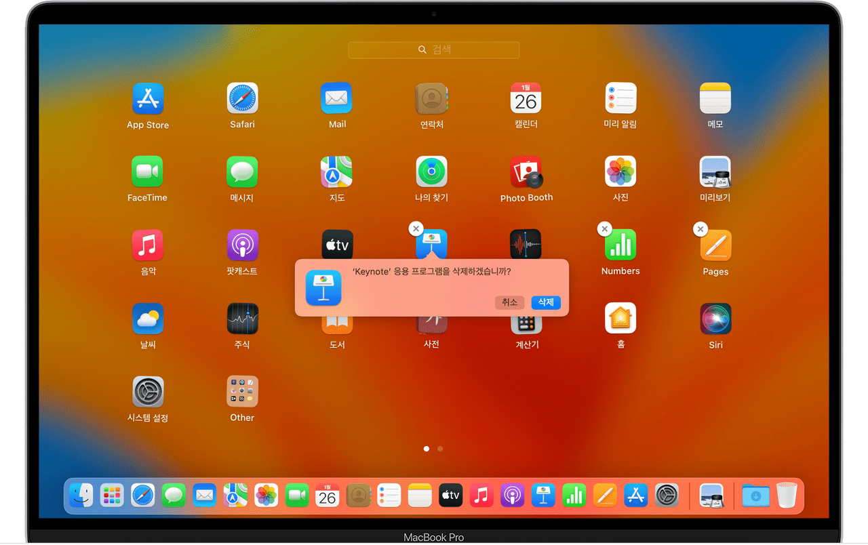Viewport: 868px width, 545px height.
Task: Open App Store in the Launchpad grid
Action: coord(148,99)
